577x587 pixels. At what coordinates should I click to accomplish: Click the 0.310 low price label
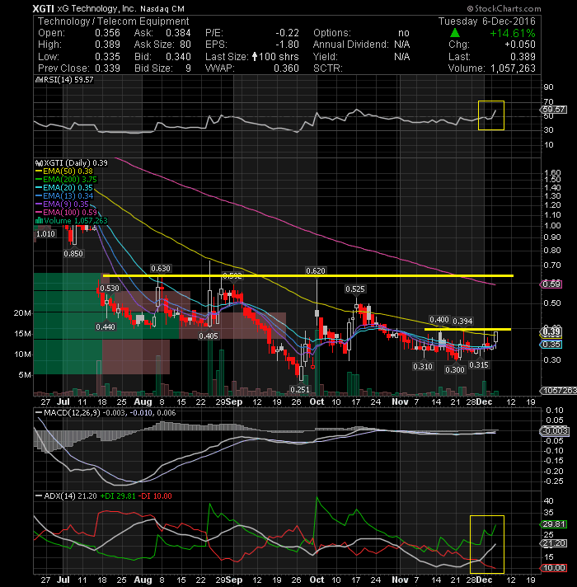tap(423, 367)
